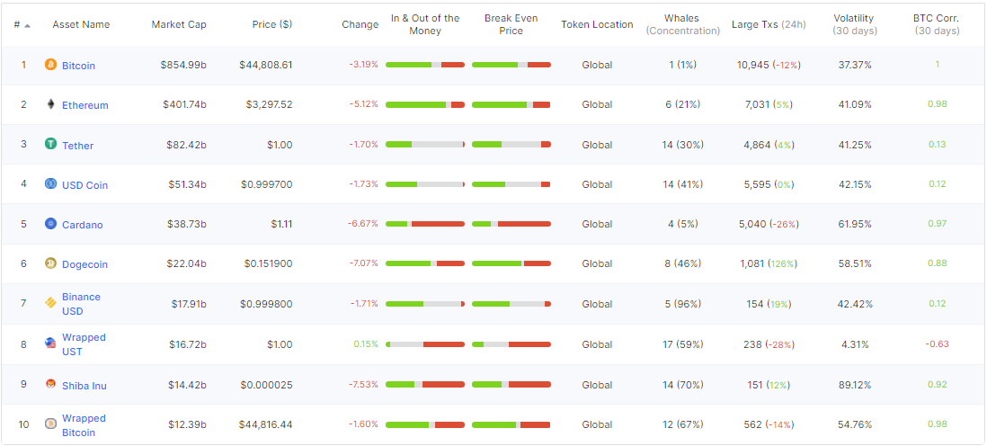The height and width of the screenshot is (446, 987).
Task: Sort by Whales (Concentration) header
Action: (x=683, y=24)
